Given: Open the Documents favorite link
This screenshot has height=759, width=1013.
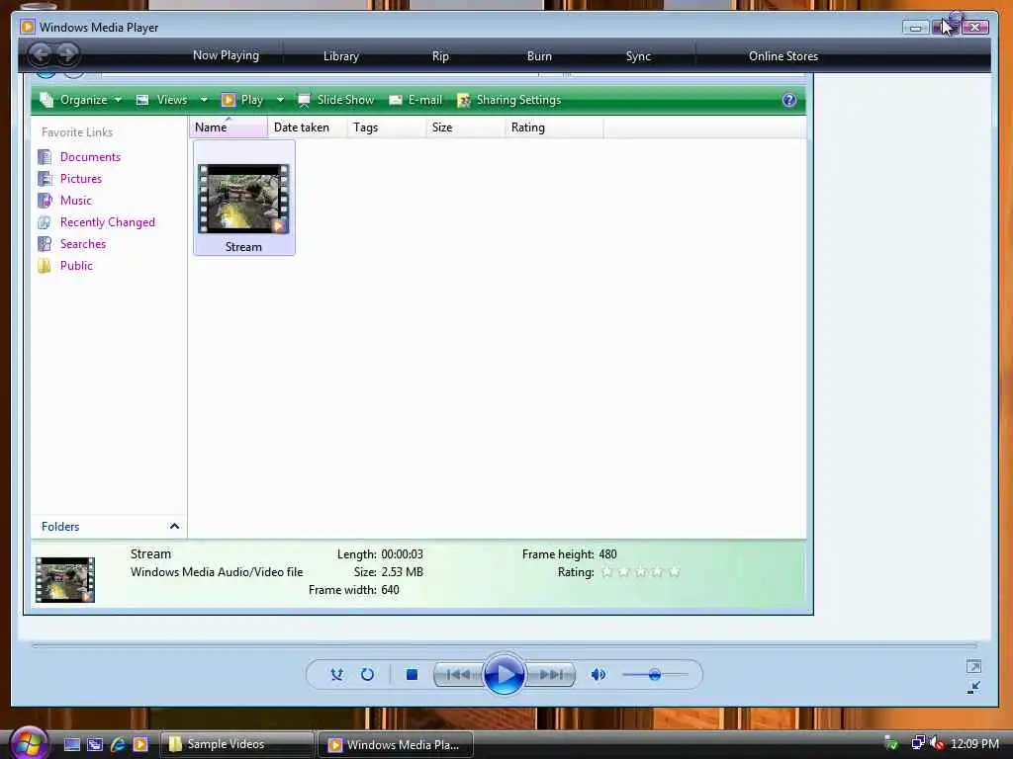Looking at the screenshot, I should click(90, 157).
